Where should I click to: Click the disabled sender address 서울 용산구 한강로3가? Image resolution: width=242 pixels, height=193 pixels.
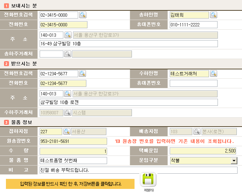[145, 35]
